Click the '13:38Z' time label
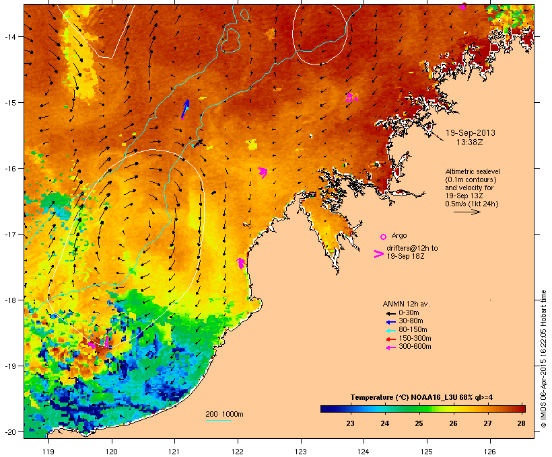The height and width of the screenshot is (457, 552). click(x=470, y=142)
